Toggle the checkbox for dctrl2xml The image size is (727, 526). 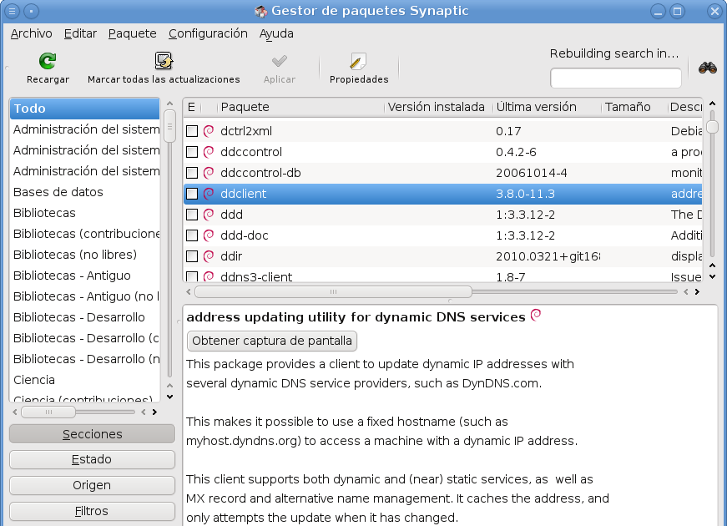tap(192, 131)
